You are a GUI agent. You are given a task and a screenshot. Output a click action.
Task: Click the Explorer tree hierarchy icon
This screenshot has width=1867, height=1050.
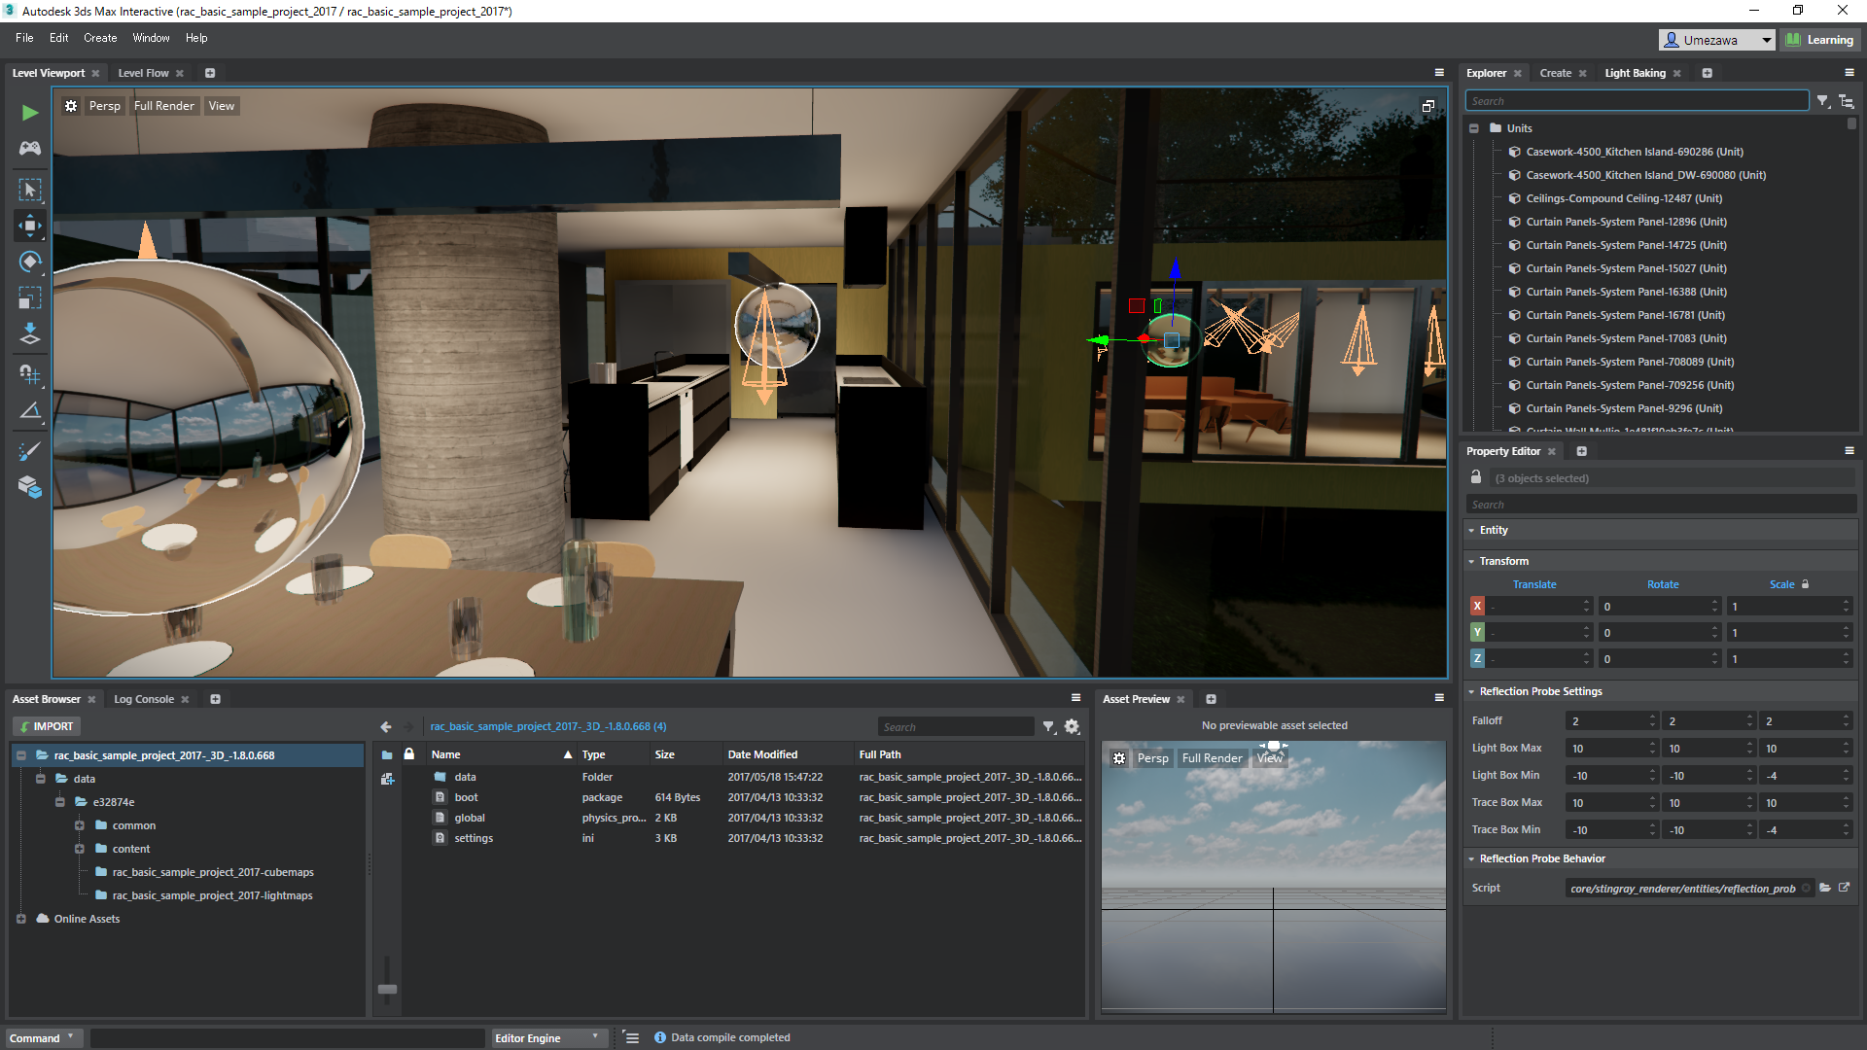click(1847, 101)
